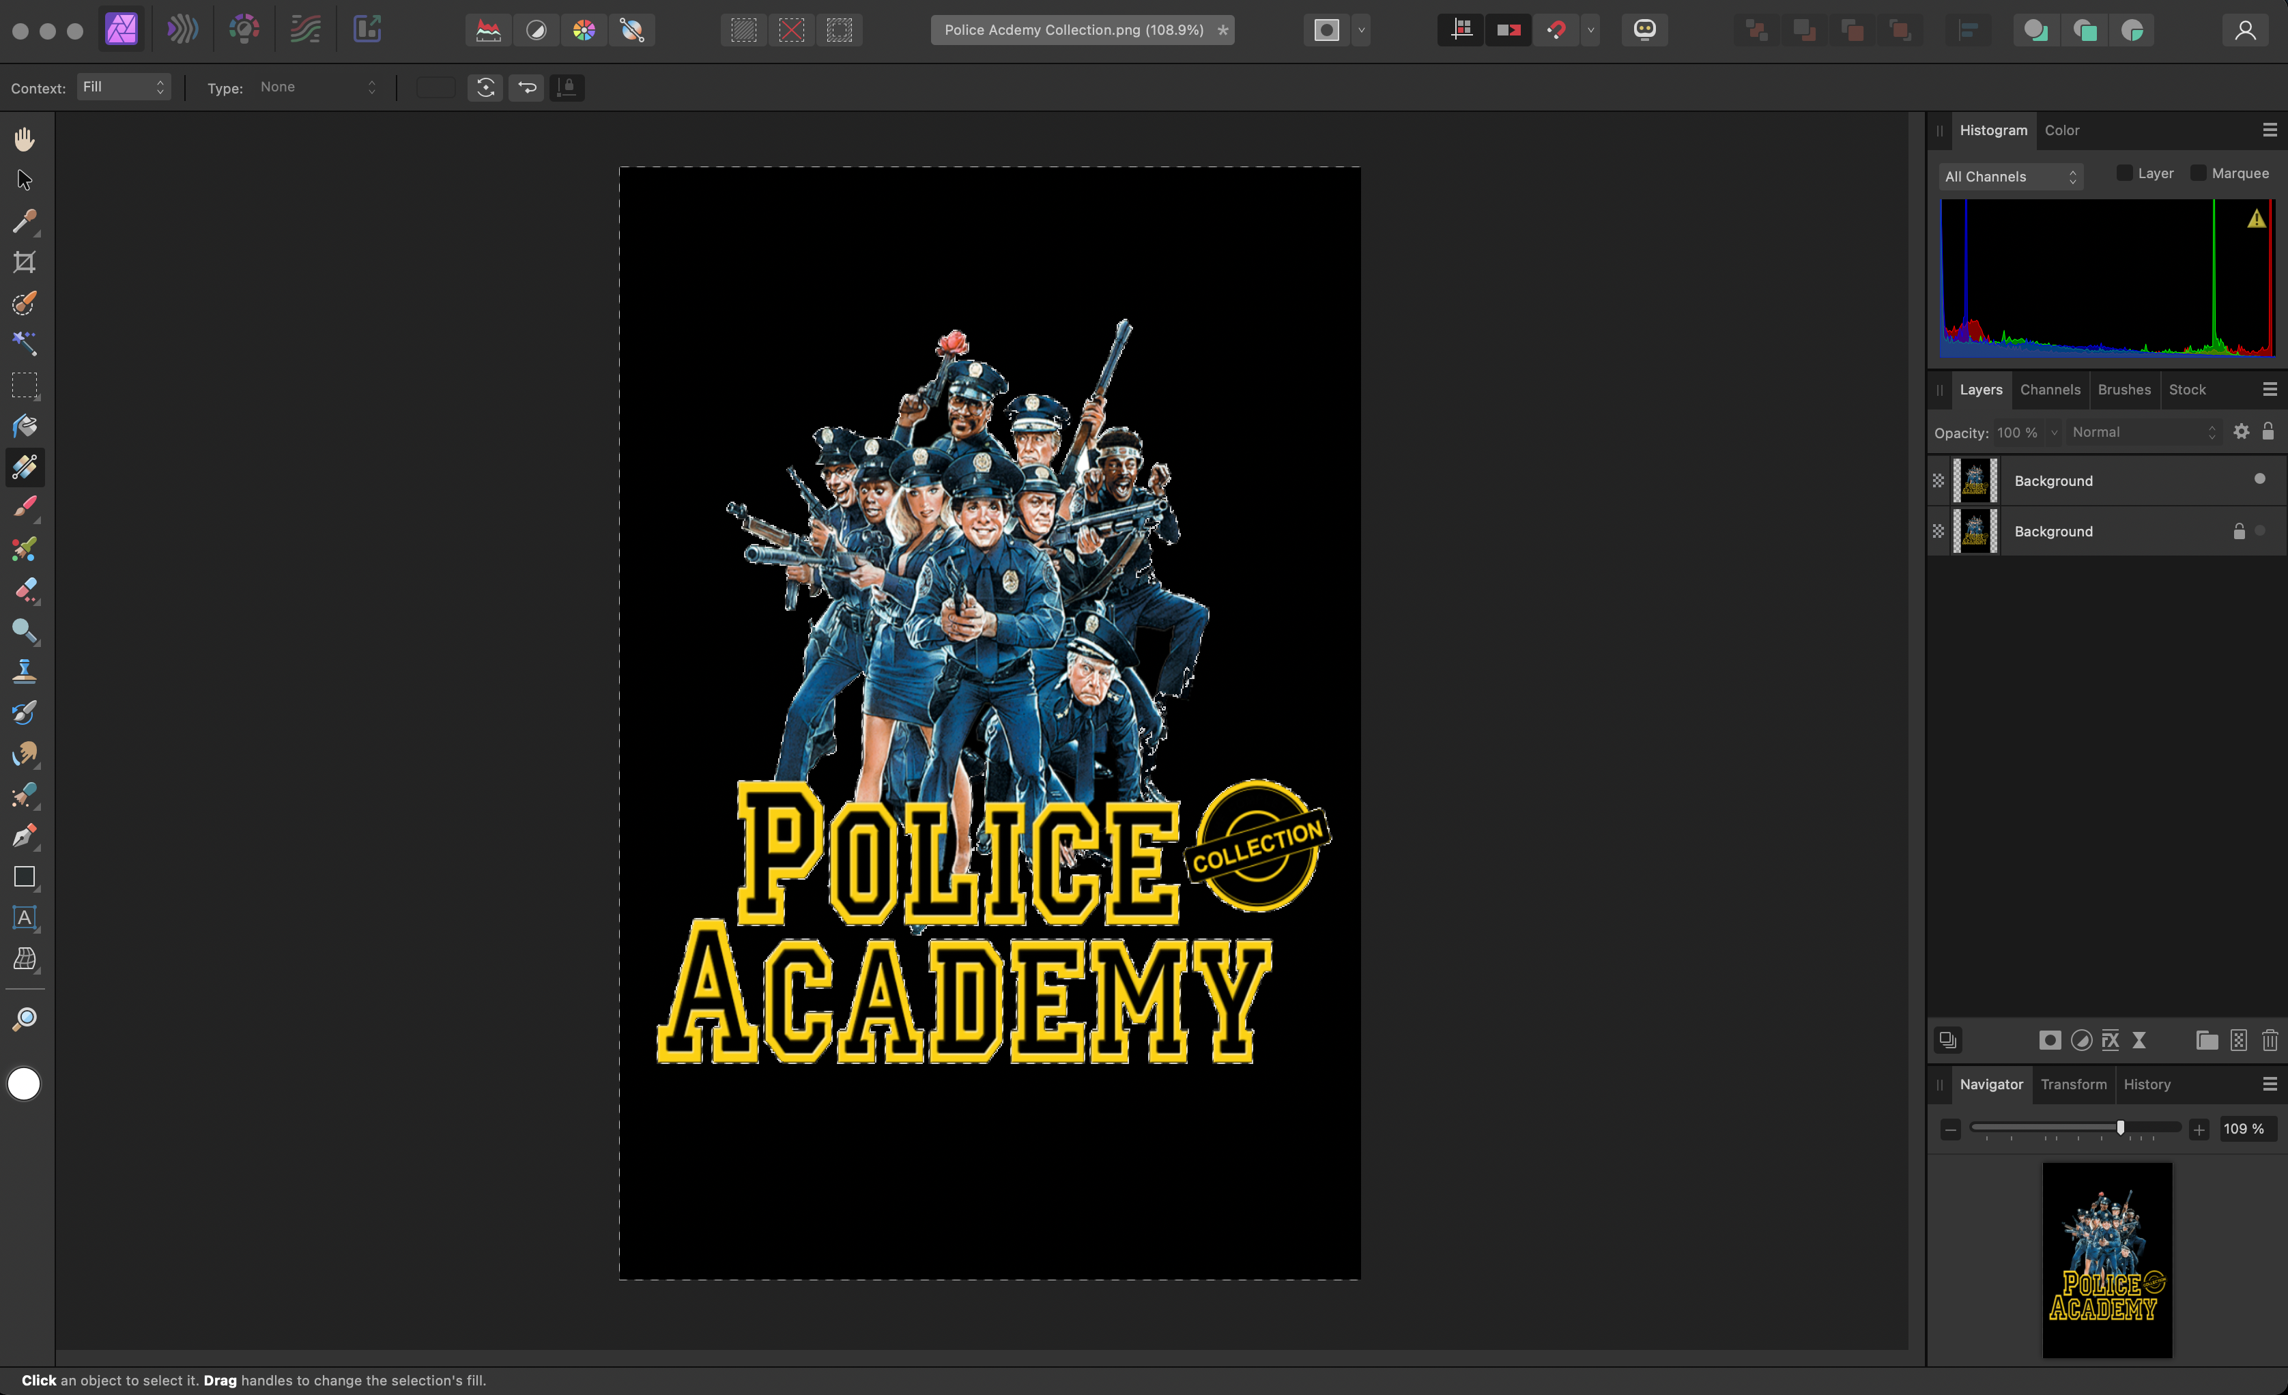Pick the Paint Brush tool
Screen dimensions: 2288x1395
(24, 508)
